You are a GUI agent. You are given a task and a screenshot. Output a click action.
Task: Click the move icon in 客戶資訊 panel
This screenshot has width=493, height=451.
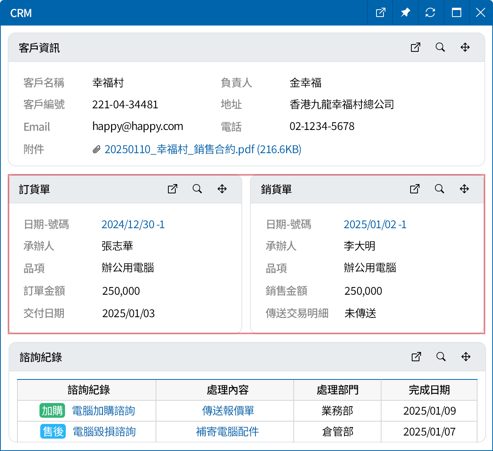465,47
